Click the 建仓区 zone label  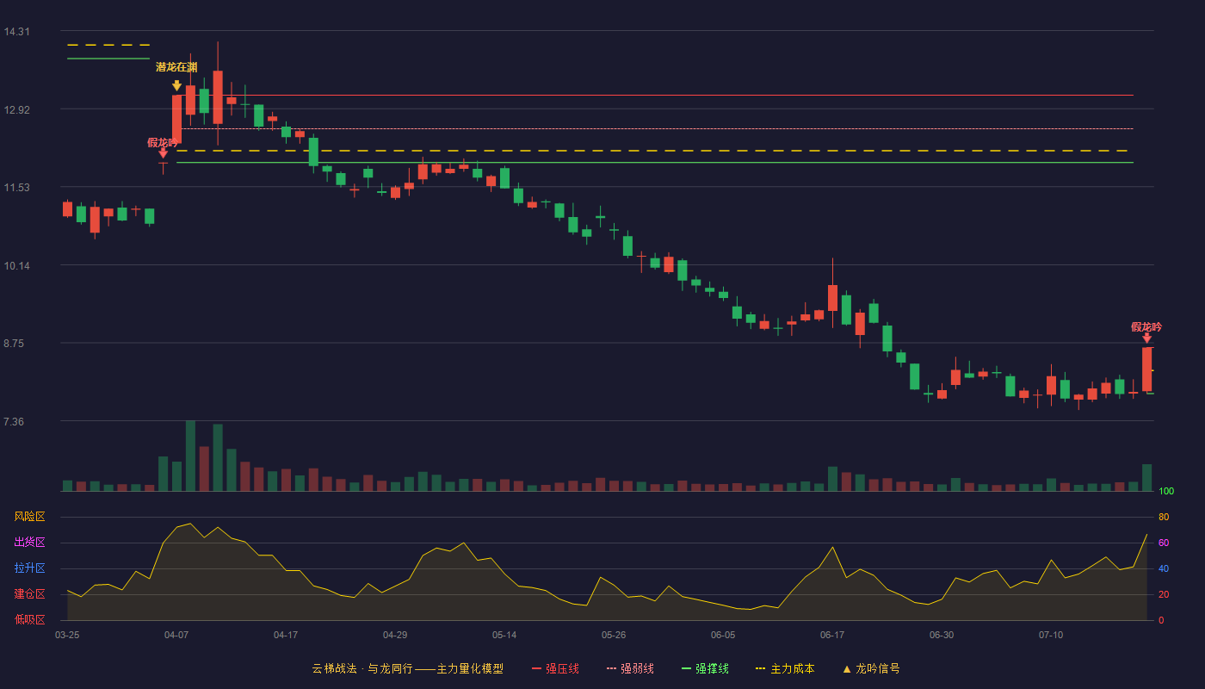(29, 594)
